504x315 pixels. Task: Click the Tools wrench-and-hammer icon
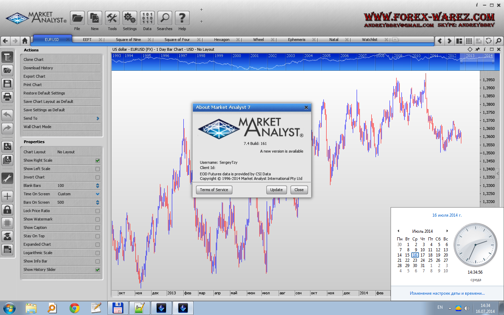pyautogui.click(x=112, y=18)
